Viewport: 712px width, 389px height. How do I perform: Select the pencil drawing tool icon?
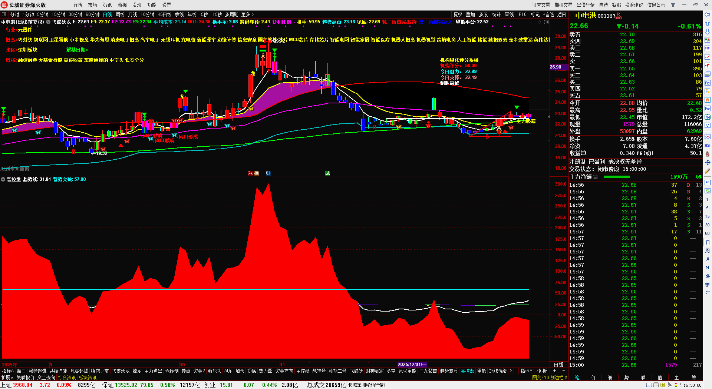pyautogui.click(x=708, y=171)
